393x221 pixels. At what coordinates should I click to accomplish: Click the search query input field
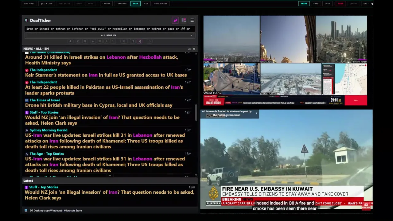click(x=110, y=29)
